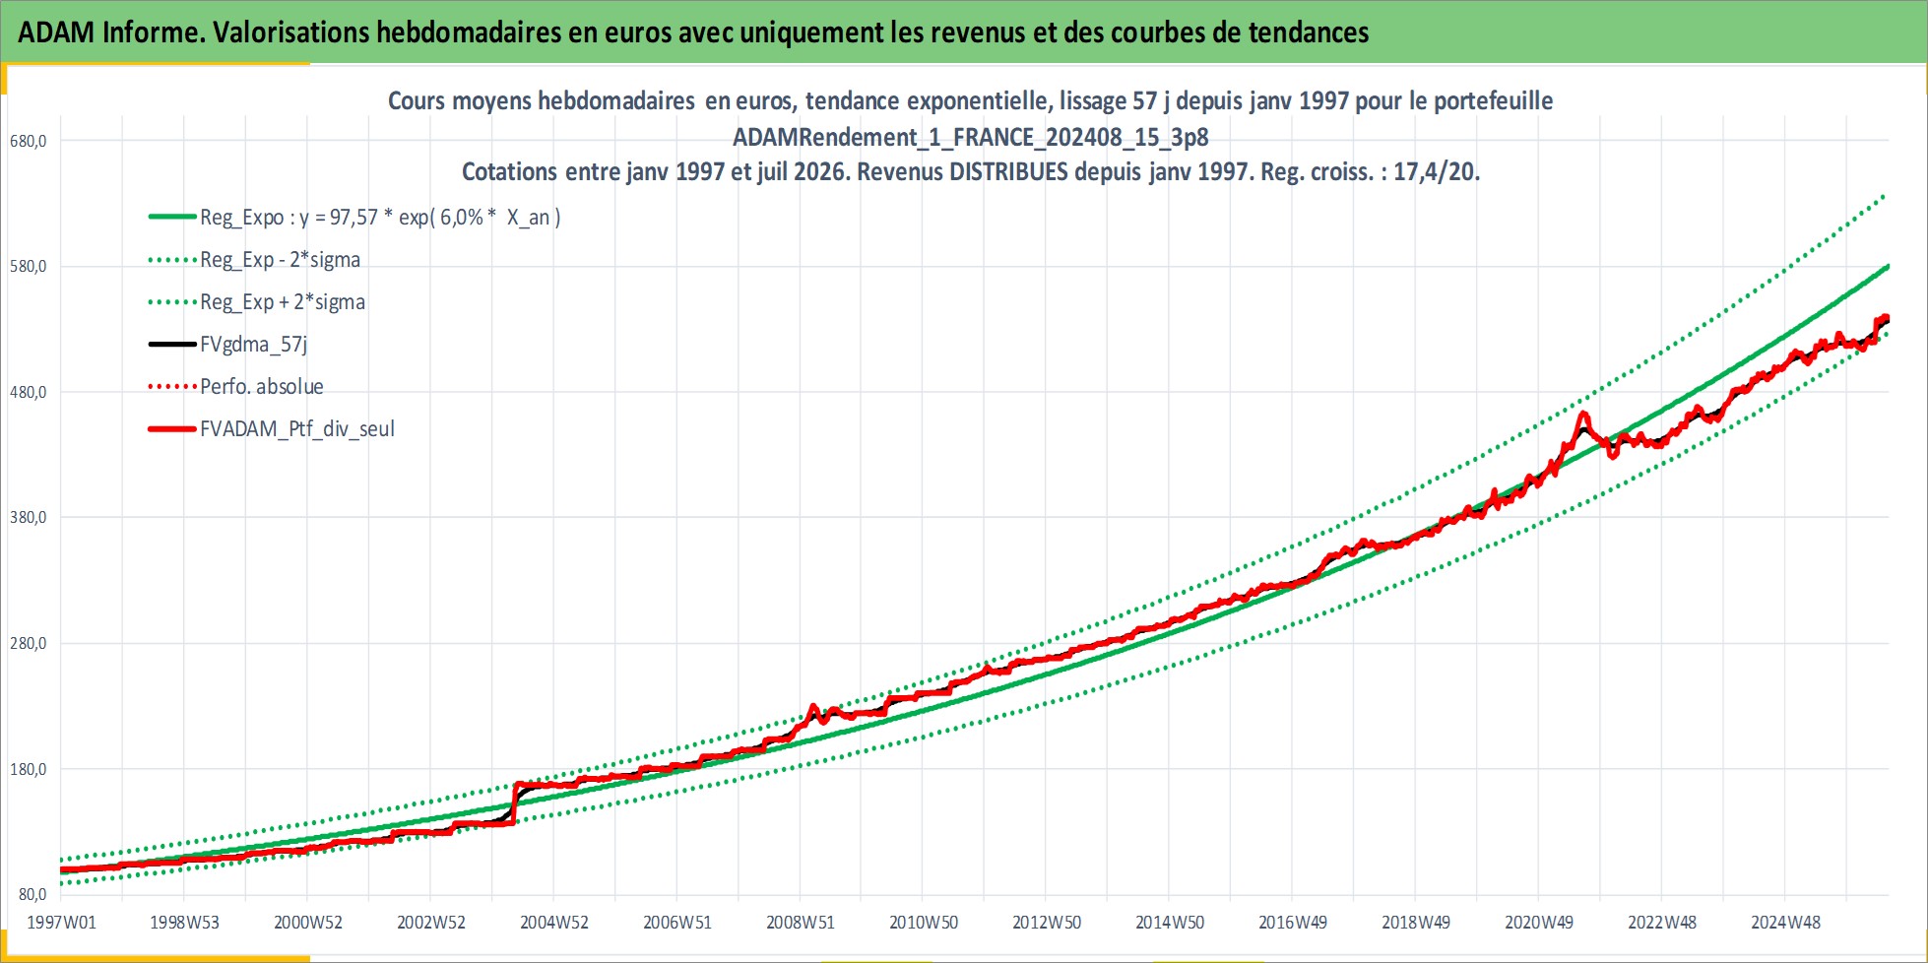This screenshot has width=1928, height=963.
Task: Click the y-axis value '280,0'
Action: tap(28, 644)
